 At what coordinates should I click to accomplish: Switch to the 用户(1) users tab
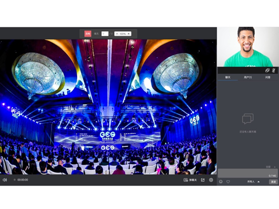(x=248, y=78)
